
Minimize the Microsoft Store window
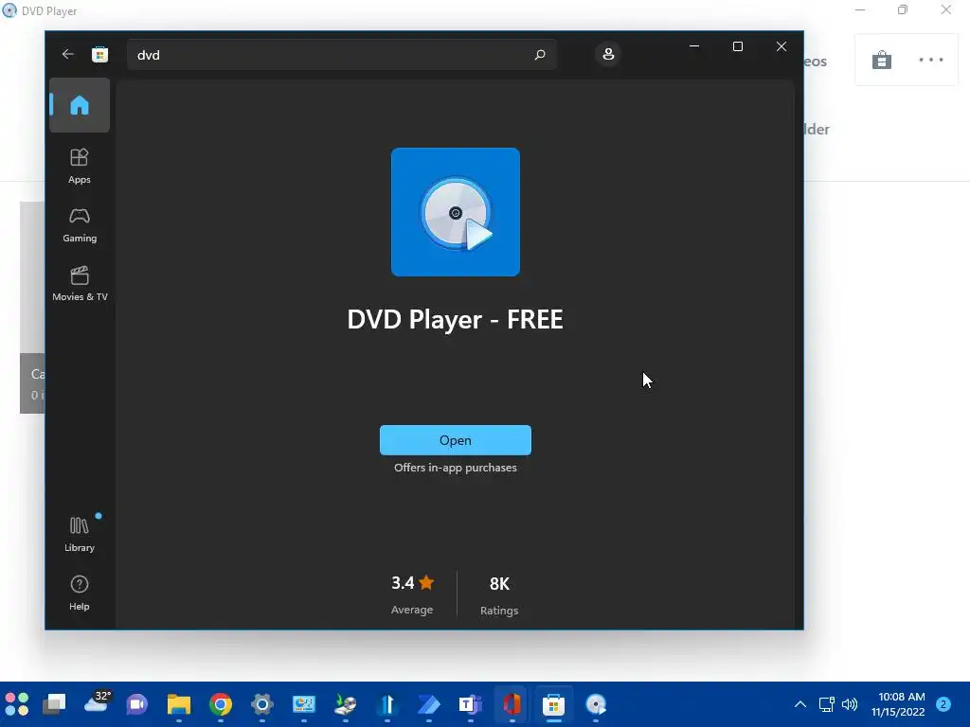click(x=694, y=46)
